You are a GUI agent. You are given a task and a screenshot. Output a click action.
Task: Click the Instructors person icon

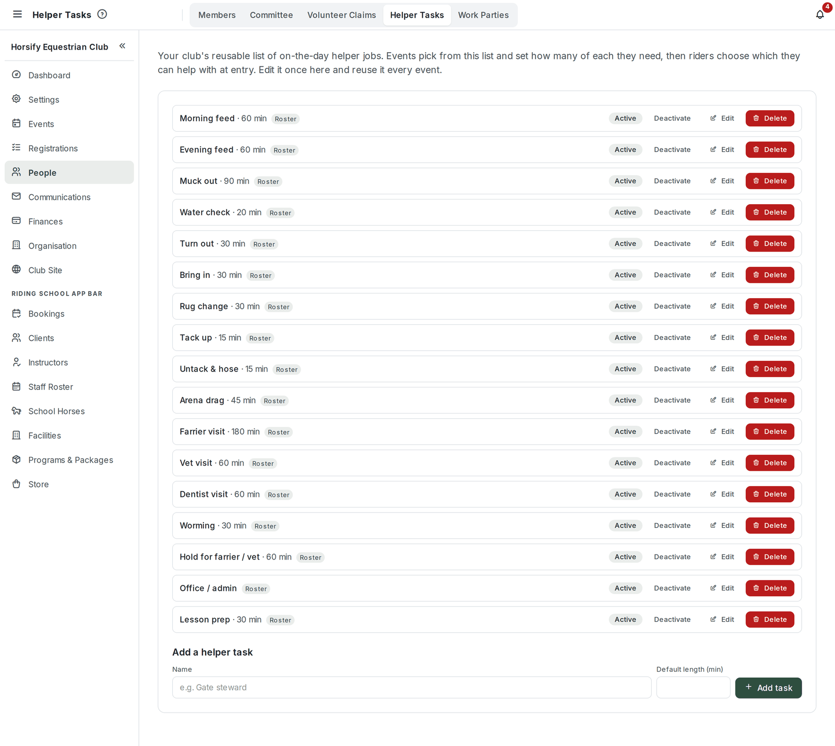[17, 362]
